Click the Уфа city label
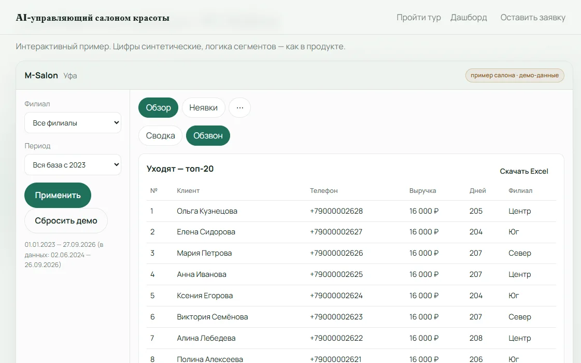This screenshot has height=363, width=581. [70, 76]
